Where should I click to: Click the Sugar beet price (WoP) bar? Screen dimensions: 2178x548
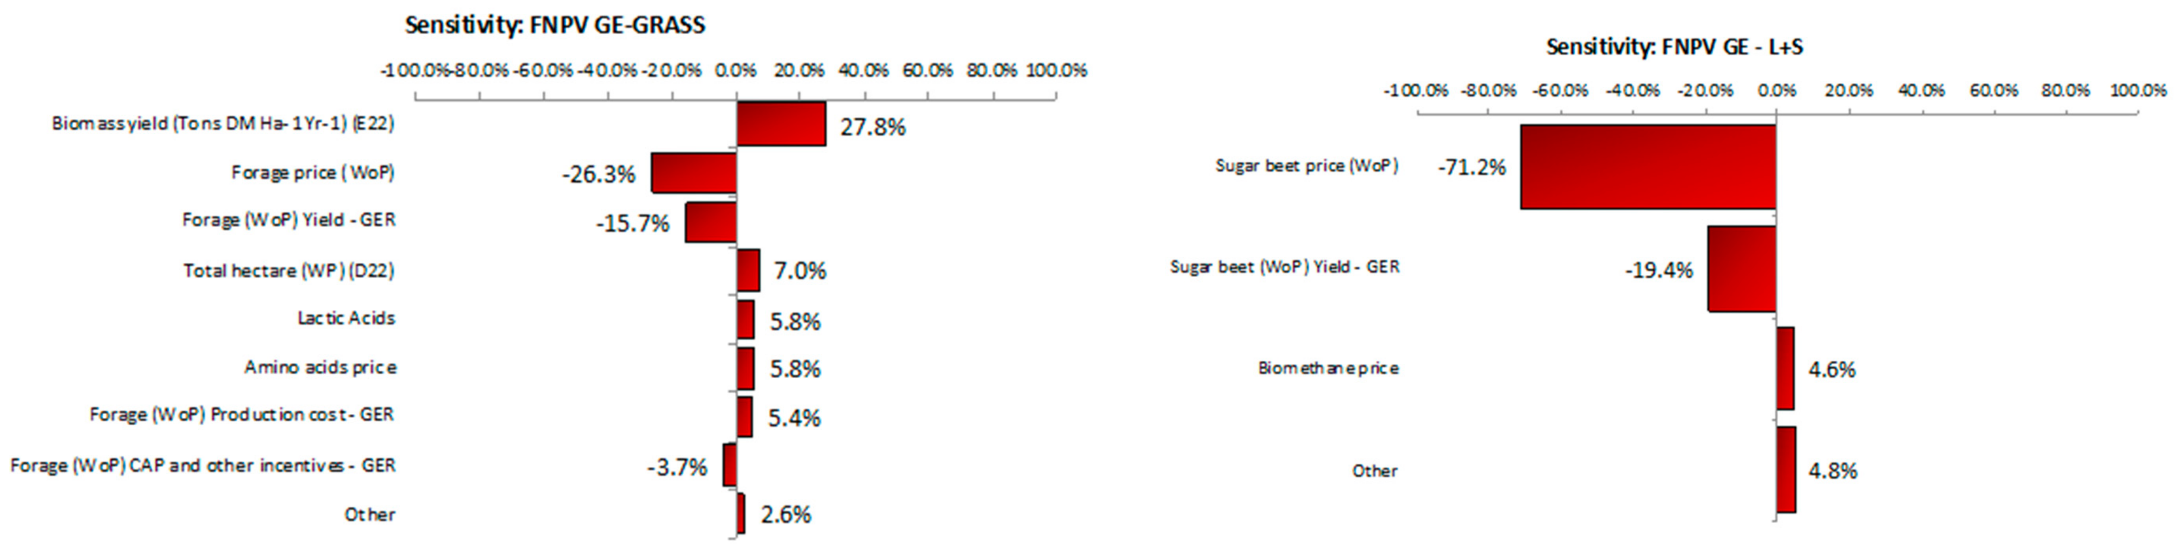coord(1647,166)
